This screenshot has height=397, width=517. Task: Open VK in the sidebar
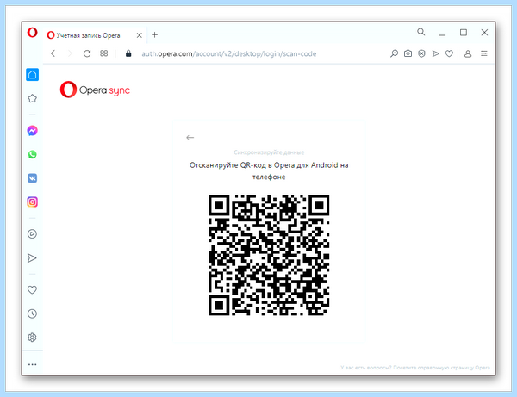33,178
